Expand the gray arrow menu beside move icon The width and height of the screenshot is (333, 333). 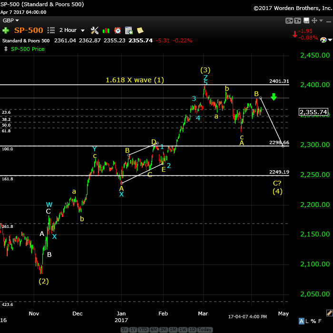pyautogui.click(x=321, y=20)
